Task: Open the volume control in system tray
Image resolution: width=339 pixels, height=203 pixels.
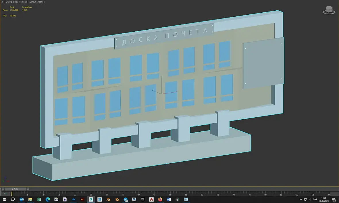Action: click(309, 199)
